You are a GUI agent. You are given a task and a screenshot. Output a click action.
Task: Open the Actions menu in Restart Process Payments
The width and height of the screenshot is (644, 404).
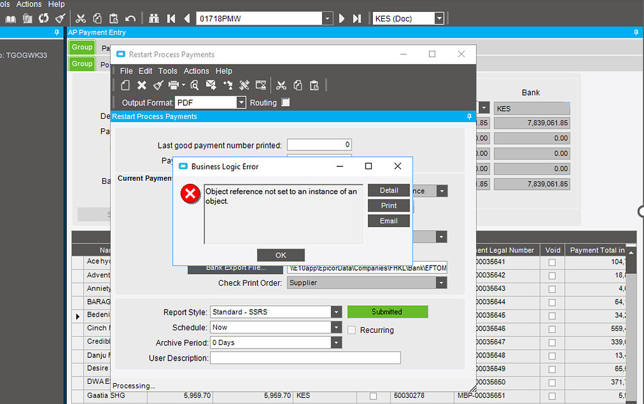coord(196,70)
